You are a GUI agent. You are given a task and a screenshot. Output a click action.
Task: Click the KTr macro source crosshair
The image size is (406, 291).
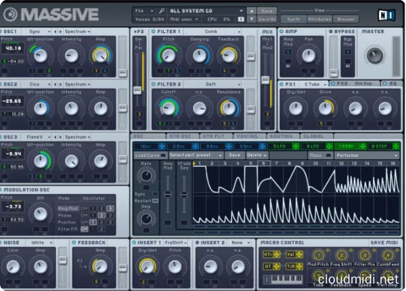(x=276, y=254)
